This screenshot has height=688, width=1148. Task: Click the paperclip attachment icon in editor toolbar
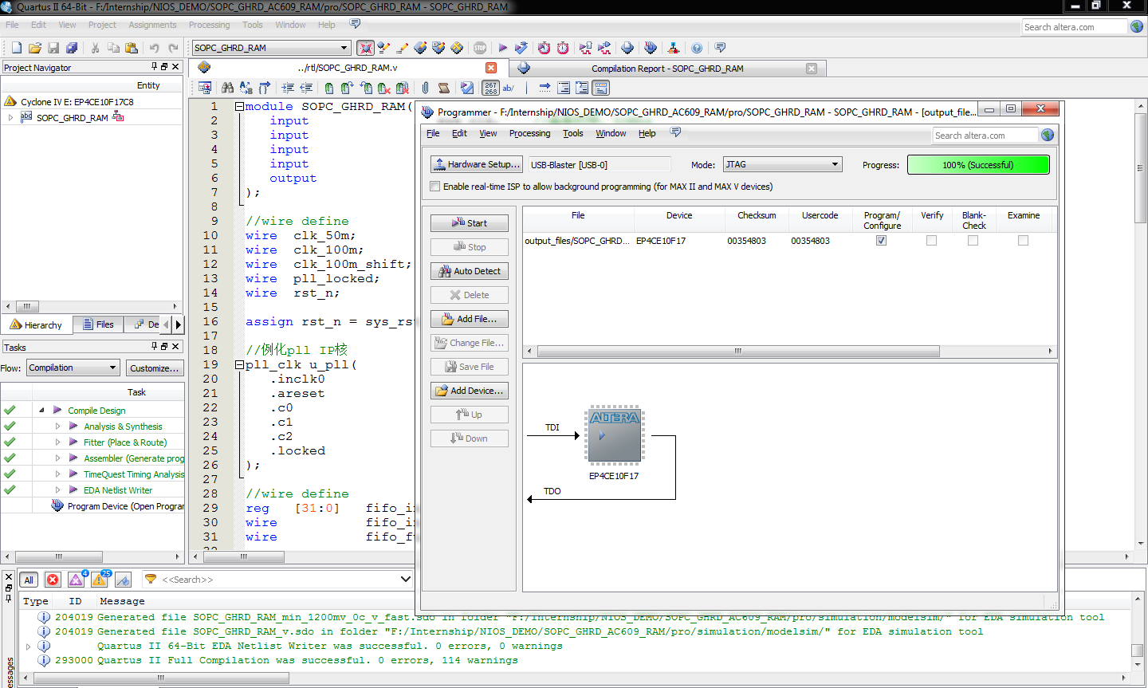[x=425, y=88]
